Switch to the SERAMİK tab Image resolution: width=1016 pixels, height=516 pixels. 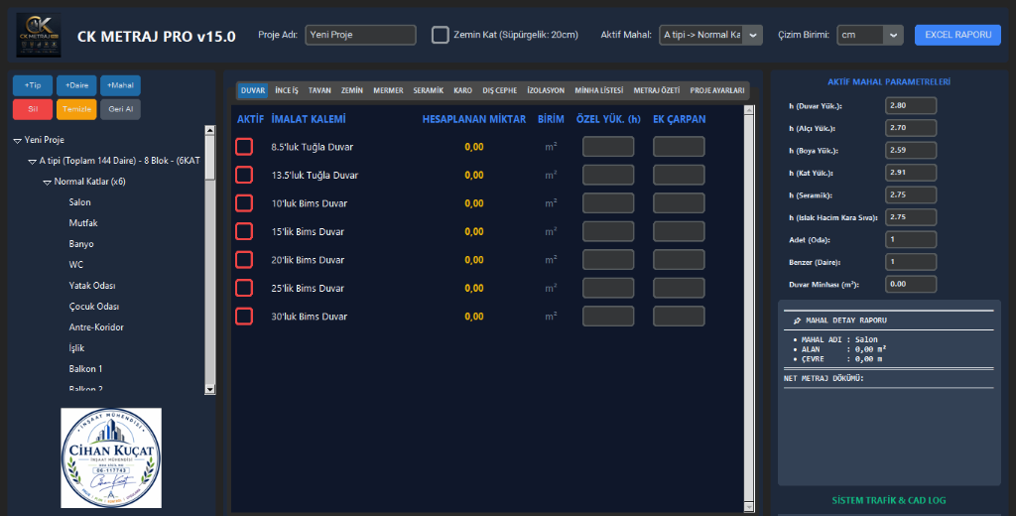pyautogui.click(x=429, y=90)
